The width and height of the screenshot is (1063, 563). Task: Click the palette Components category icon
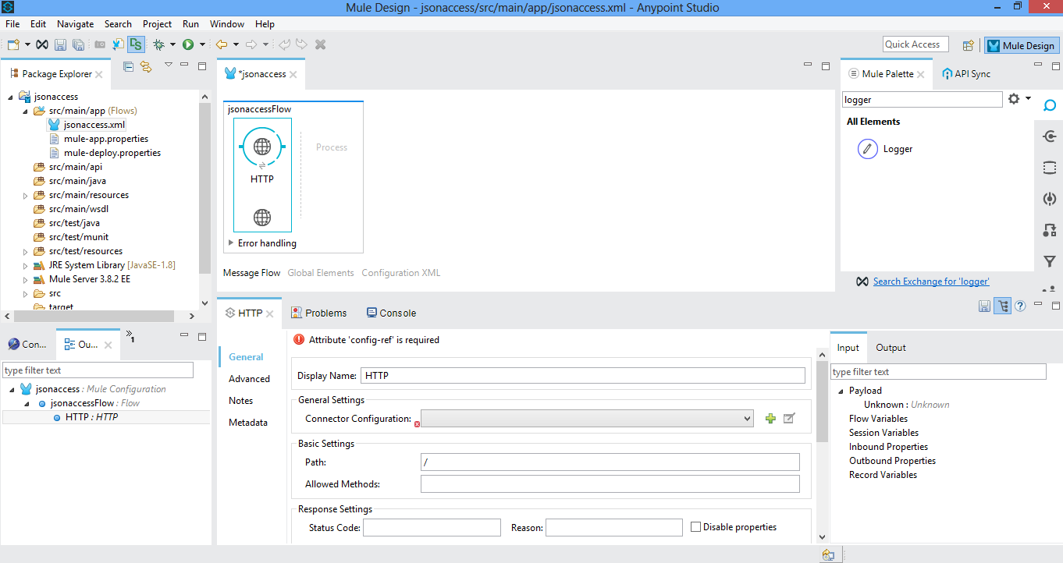[x=1050, y=199]
